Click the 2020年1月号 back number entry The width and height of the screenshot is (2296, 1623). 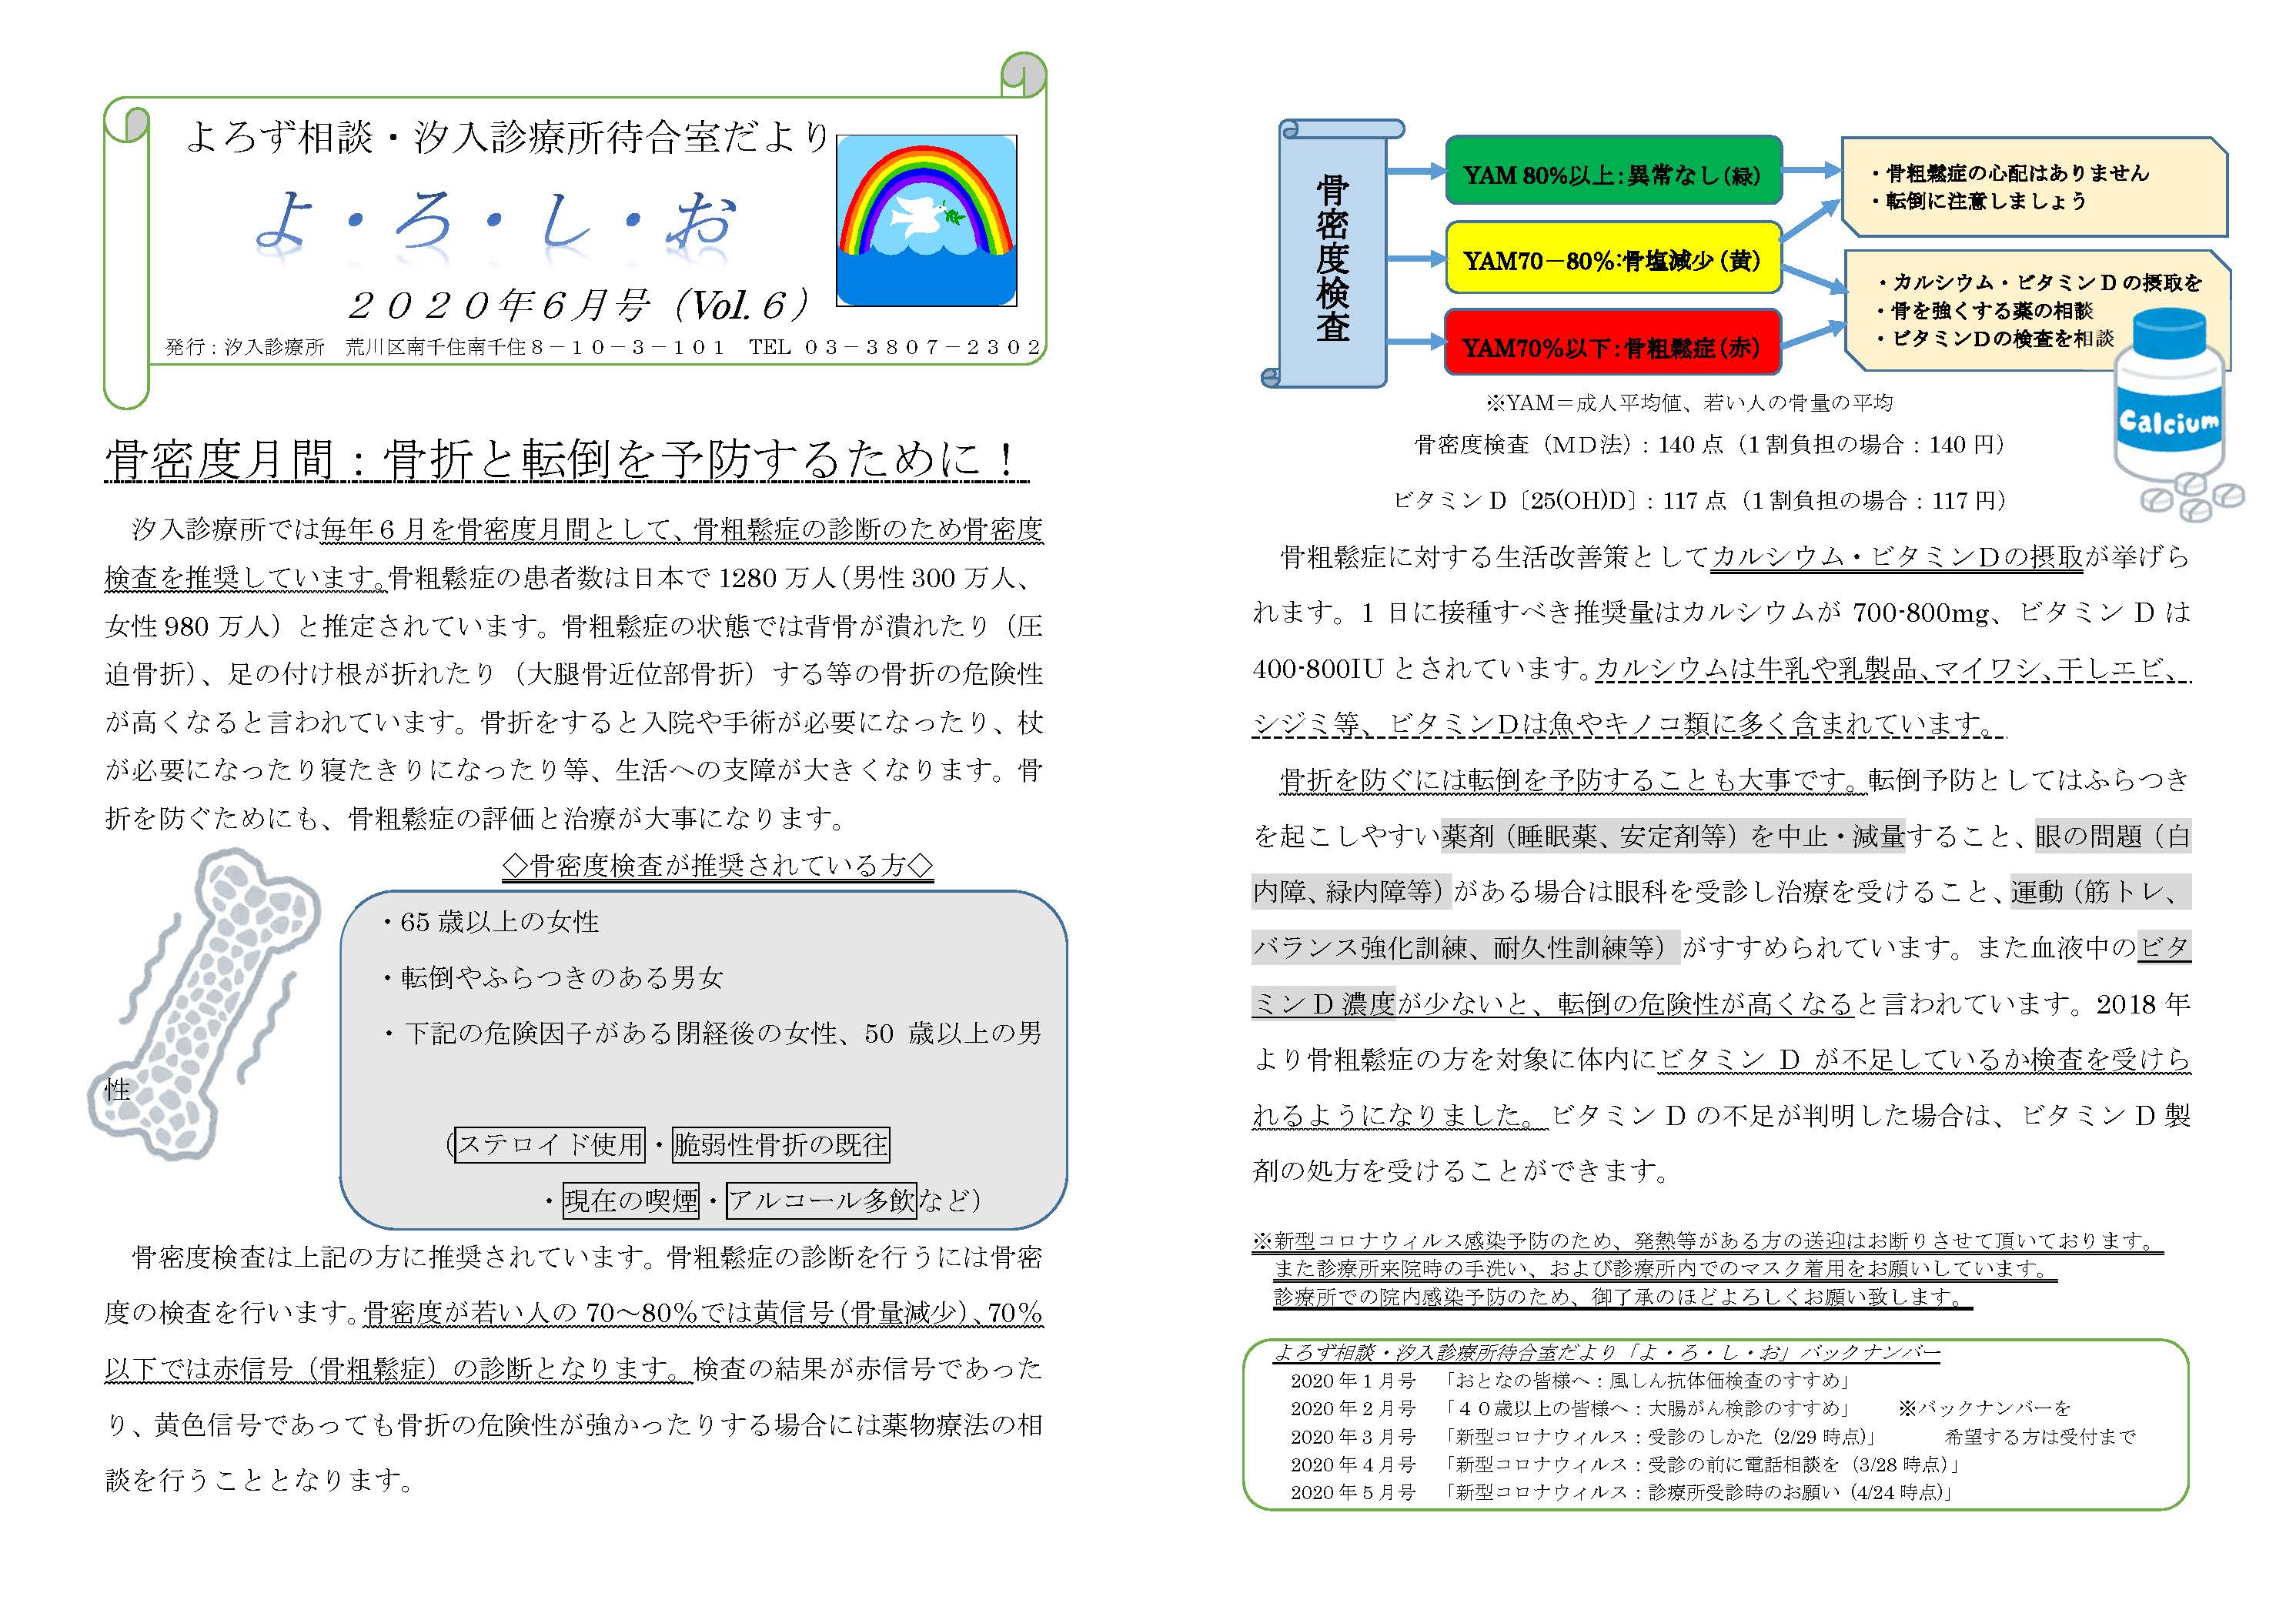point(1572,1381)
